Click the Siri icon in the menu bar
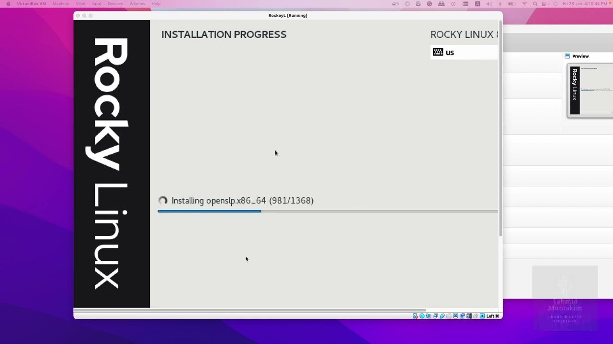Viewport: 613px width, 344px height. (x=556, y=4)
